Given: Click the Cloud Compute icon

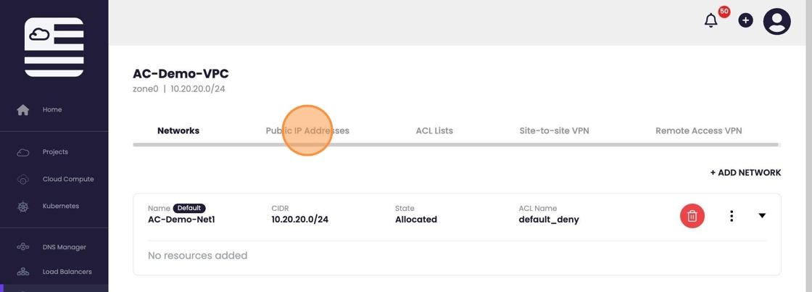Looking at the screenshot, I should 23,179.
